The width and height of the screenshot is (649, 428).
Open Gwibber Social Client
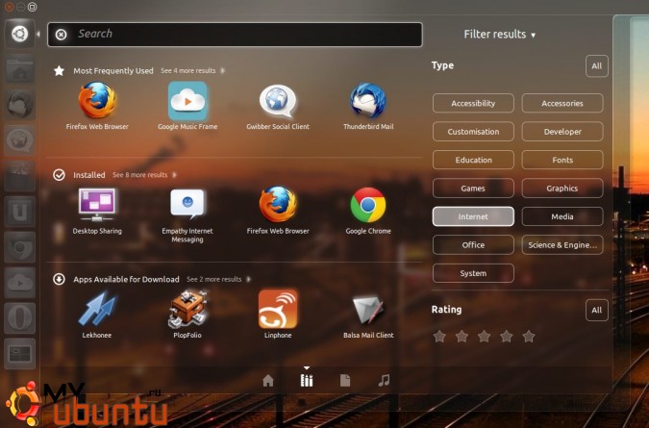tap(278, 102)
